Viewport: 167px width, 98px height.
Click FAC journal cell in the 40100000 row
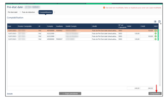(x=42, y=31)
